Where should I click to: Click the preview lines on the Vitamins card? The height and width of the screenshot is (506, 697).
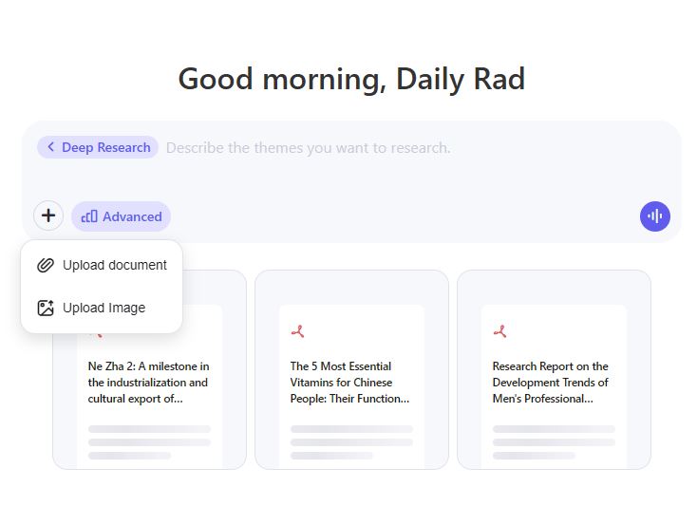pyautogui.click(x=350, y=442)
